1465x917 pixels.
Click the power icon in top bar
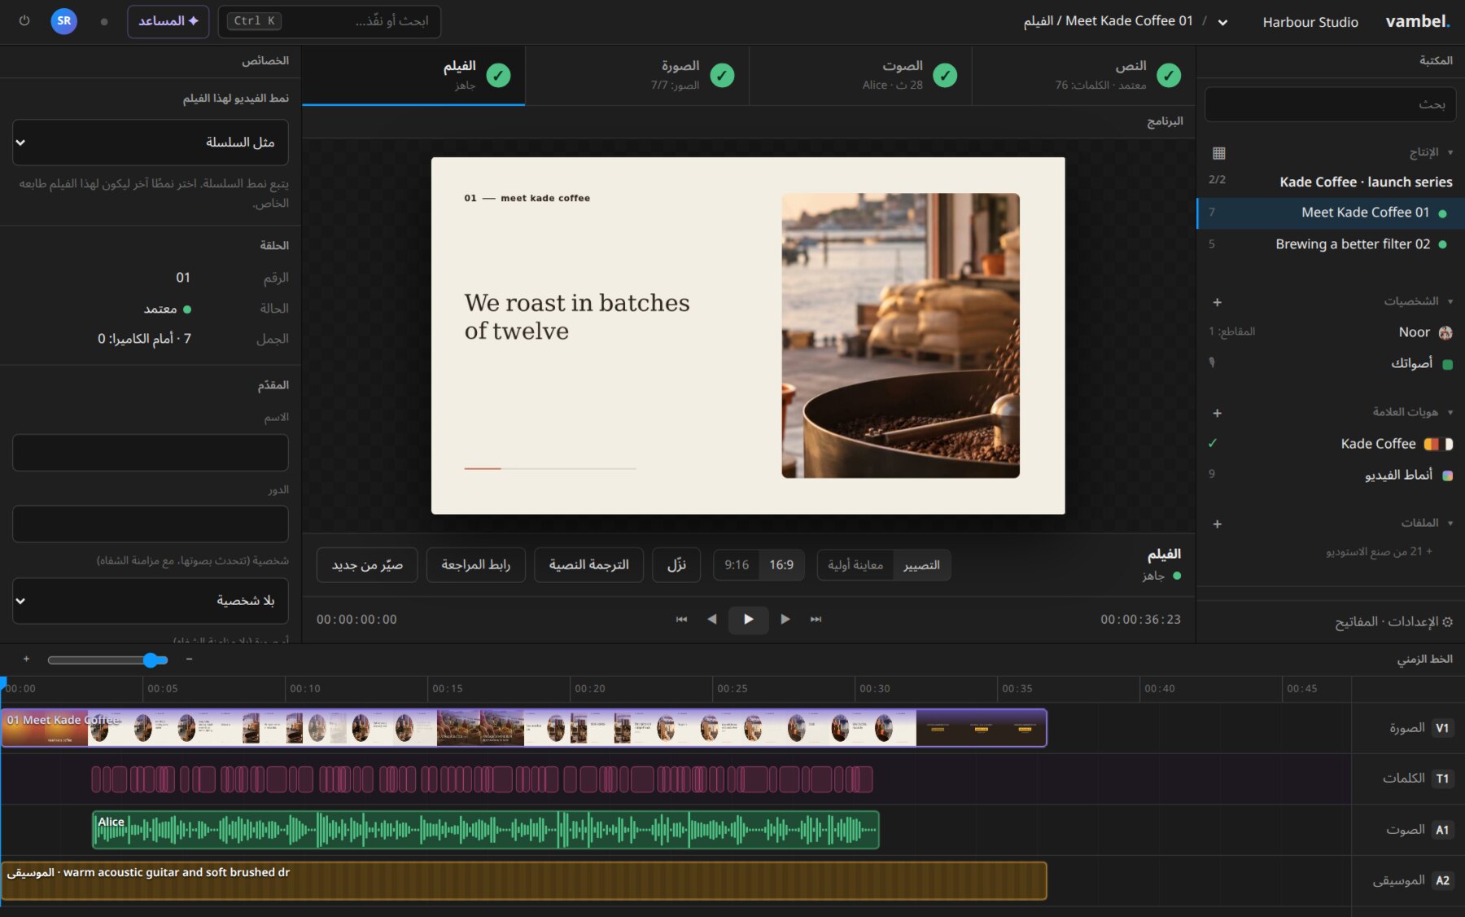tap(24, 21)
